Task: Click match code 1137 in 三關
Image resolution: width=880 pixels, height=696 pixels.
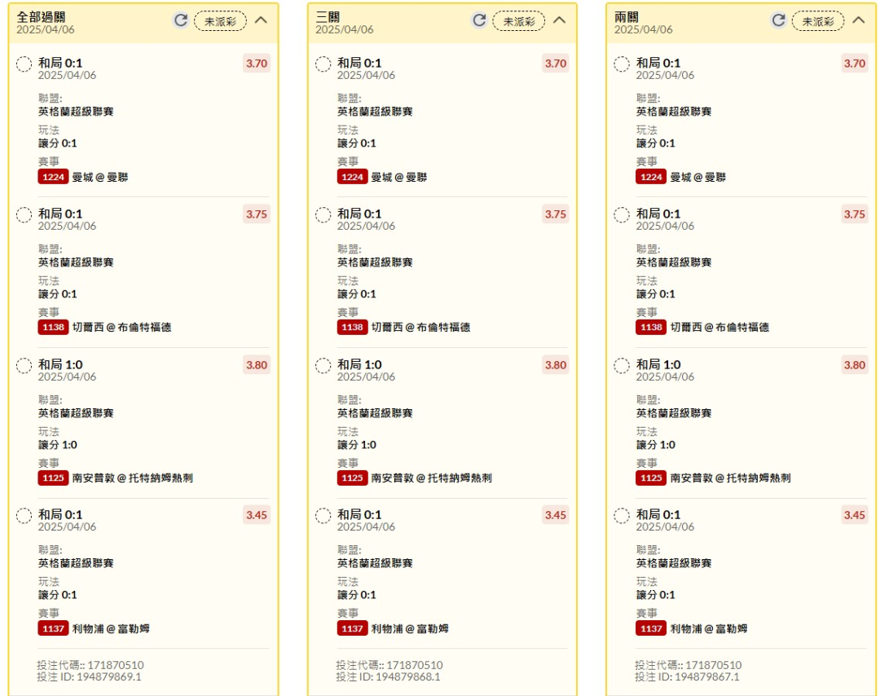Action: [353, 628]
